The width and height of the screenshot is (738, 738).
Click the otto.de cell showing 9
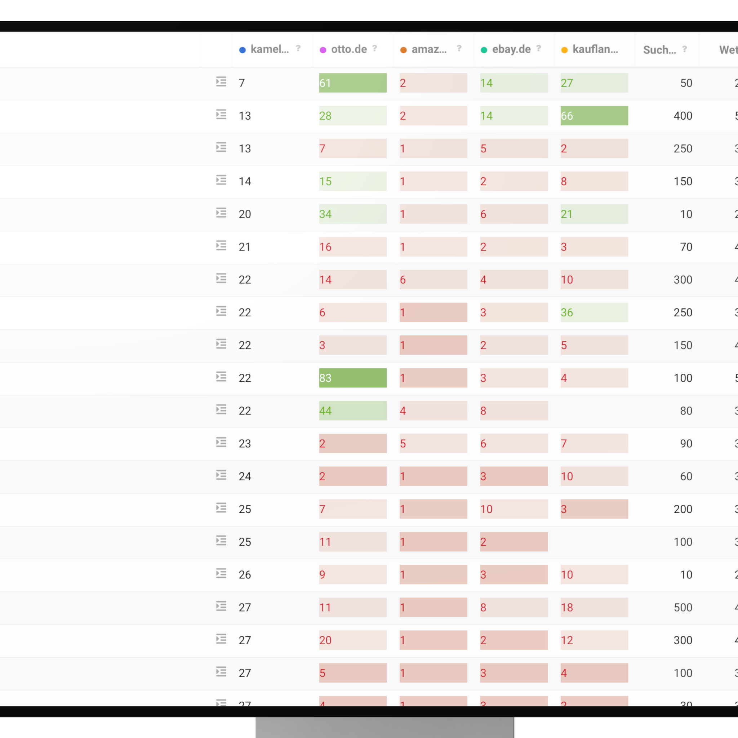(x=352, y=574)
